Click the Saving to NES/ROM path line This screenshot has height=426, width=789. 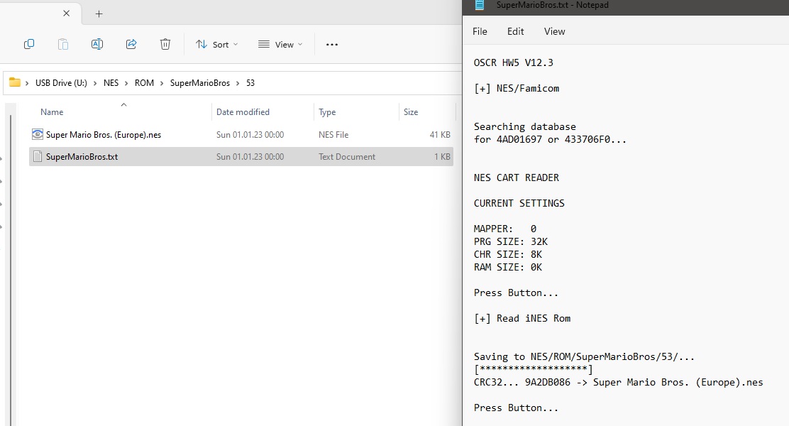[x=584, y=356]
